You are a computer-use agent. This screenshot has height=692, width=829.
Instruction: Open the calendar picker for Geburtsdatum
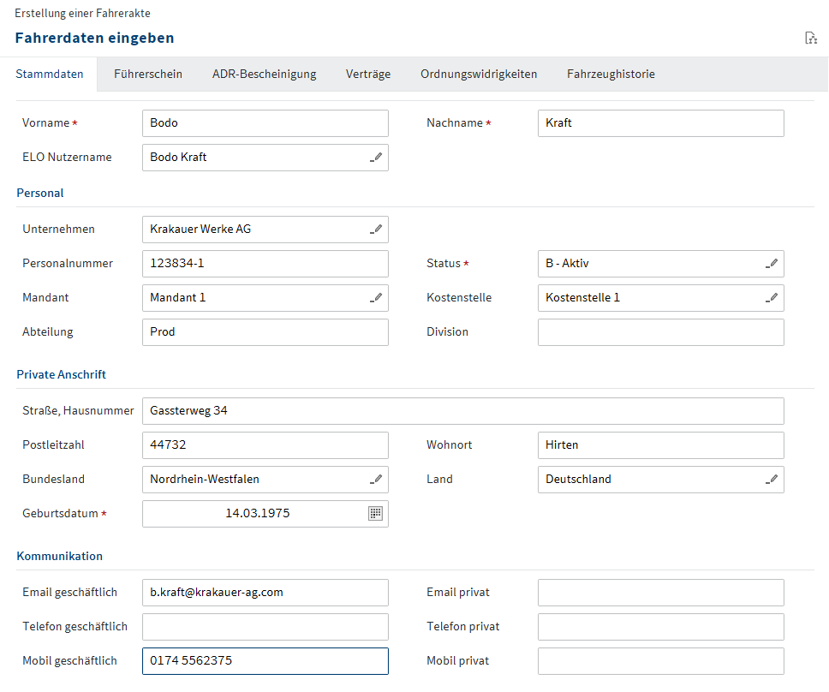pyautogui.click(x=375, y=514)
